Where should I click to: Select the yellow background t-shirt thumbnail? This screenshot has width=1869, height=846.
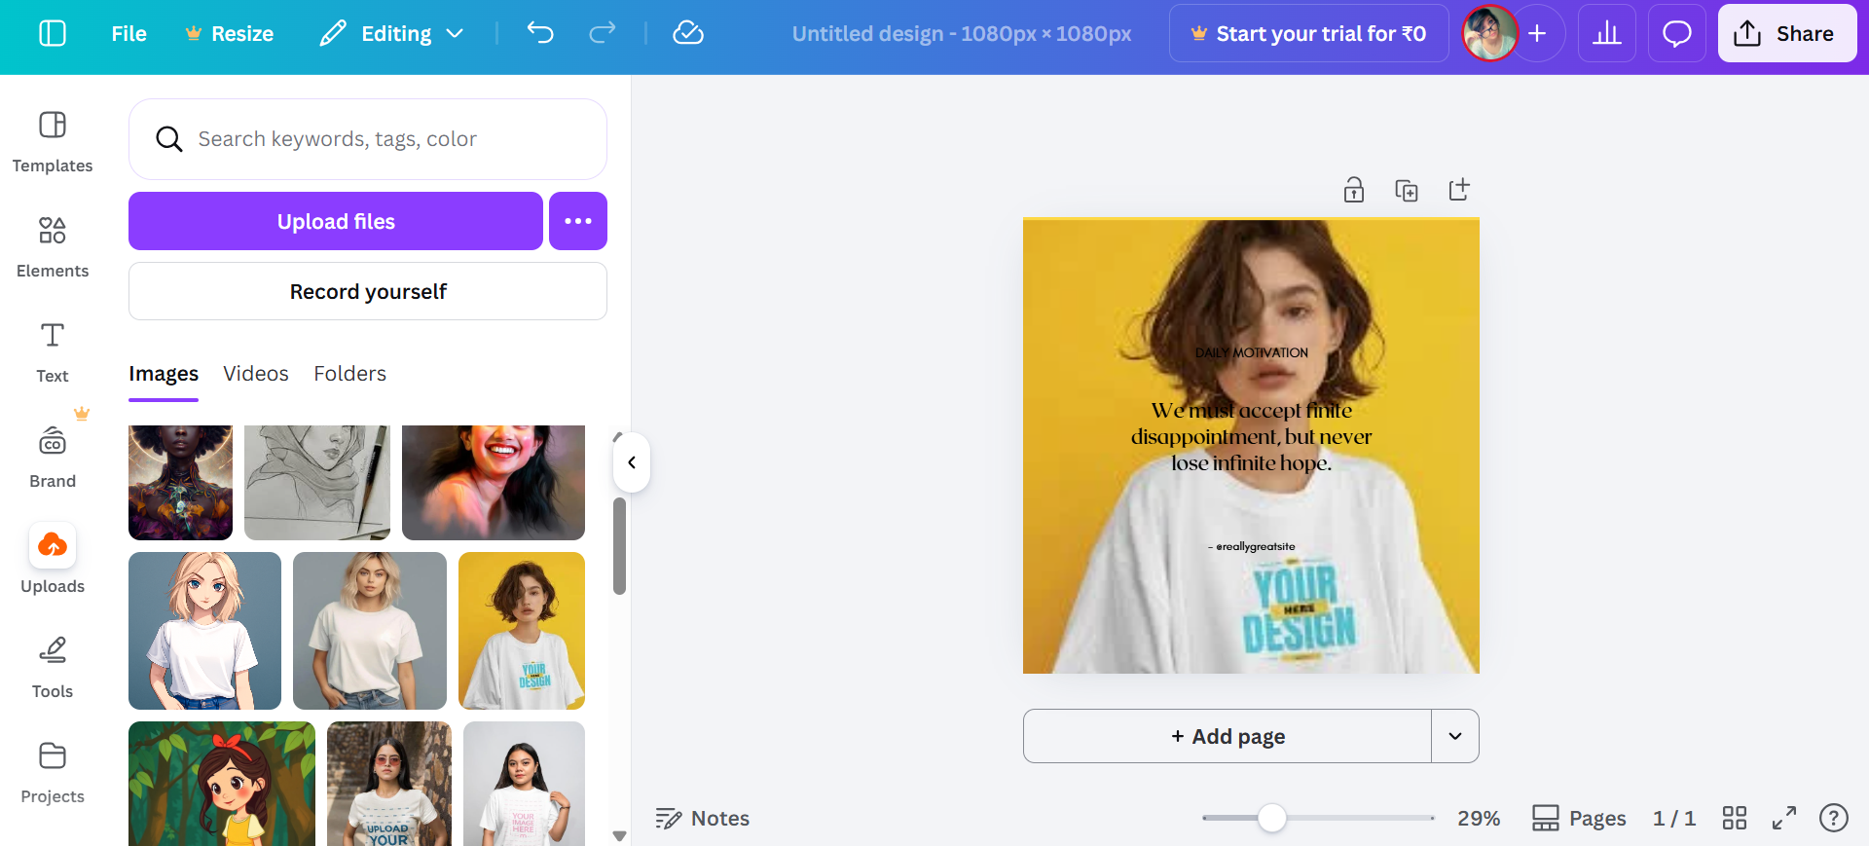coord(522,631)
